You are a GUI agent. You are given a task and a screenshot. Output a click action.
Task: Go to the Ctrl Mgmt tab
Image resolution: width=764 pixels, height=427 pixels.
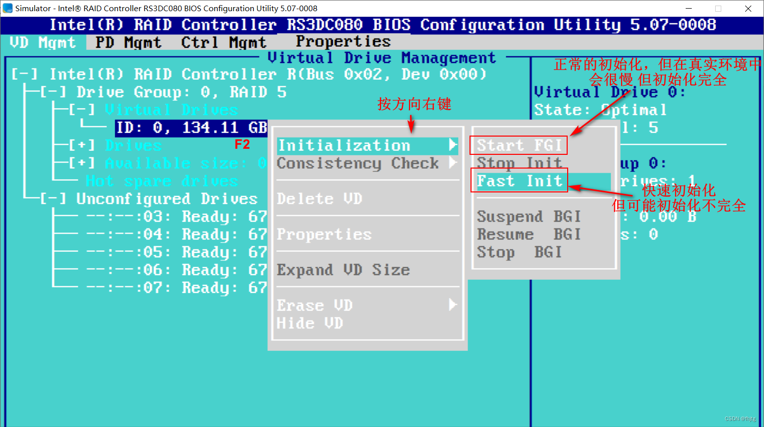(x=224, y=42)
